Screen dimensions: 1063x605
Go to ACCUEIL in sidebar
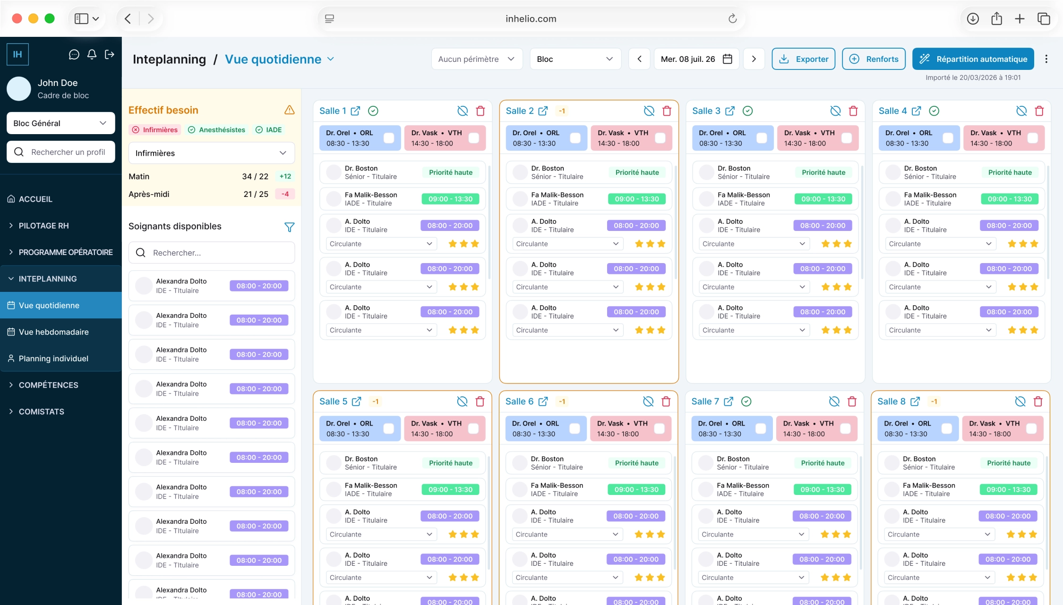click(x=60, y=199)
